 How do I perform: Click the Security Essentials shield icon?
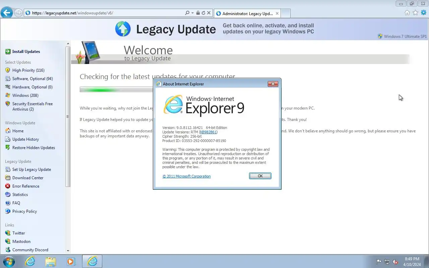tap(8, 104)
